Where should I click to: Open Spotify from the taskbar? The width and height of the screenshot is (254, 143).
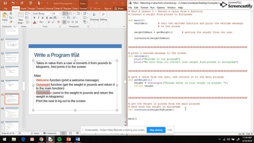[60, 139]
